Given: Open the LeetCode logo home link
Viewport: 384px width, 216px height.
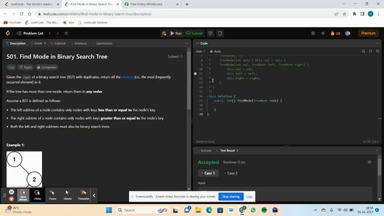Looking at the screenshot, I should pos(8,33).
